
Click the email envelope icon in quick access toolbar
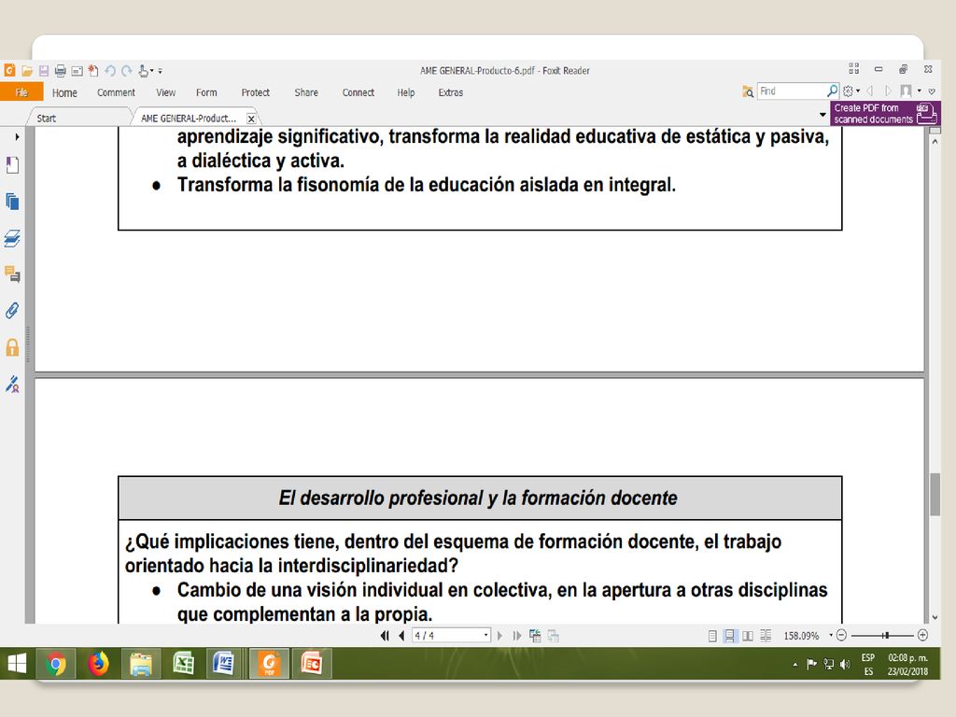click(77, 71)
